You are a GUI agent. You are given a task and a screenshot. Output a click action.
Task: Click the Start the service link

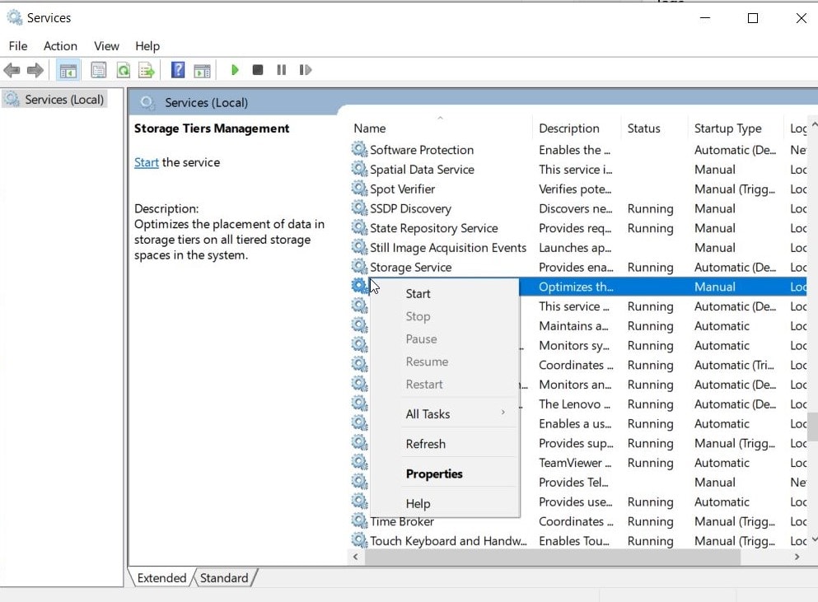tap(146, 162)
